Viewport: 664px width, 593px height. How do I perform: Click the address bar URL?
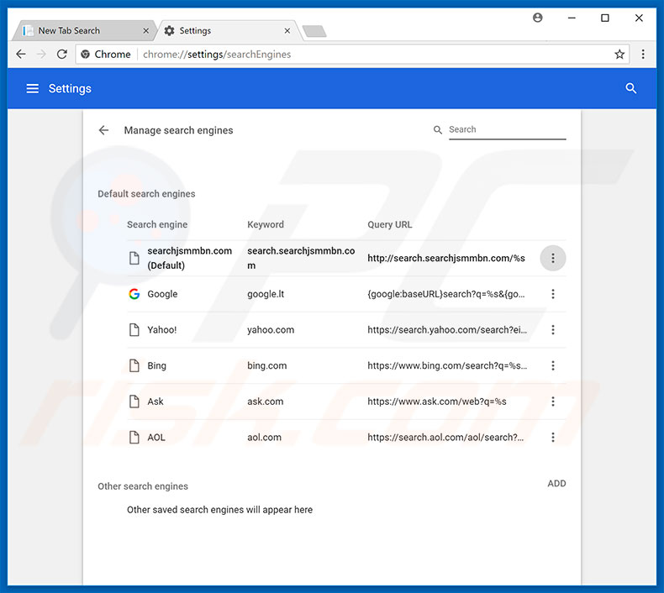tap(217, 55)
